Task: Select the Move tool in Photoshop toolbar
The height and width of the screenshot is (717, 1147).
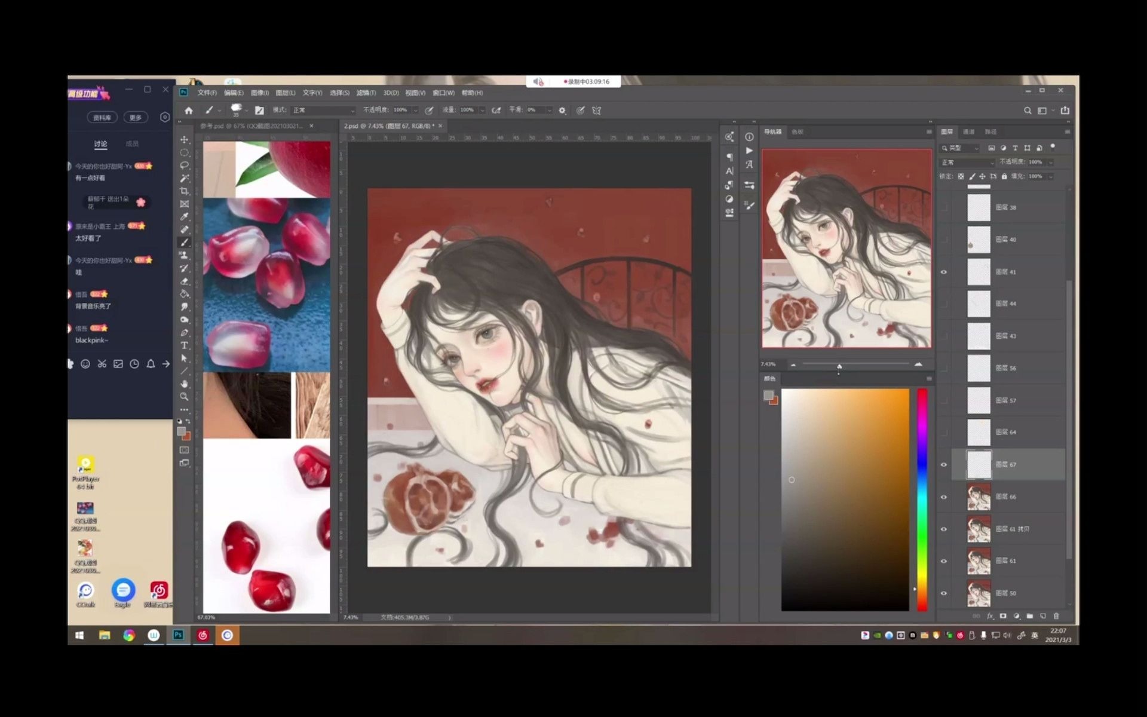Action: coord(184,140)
